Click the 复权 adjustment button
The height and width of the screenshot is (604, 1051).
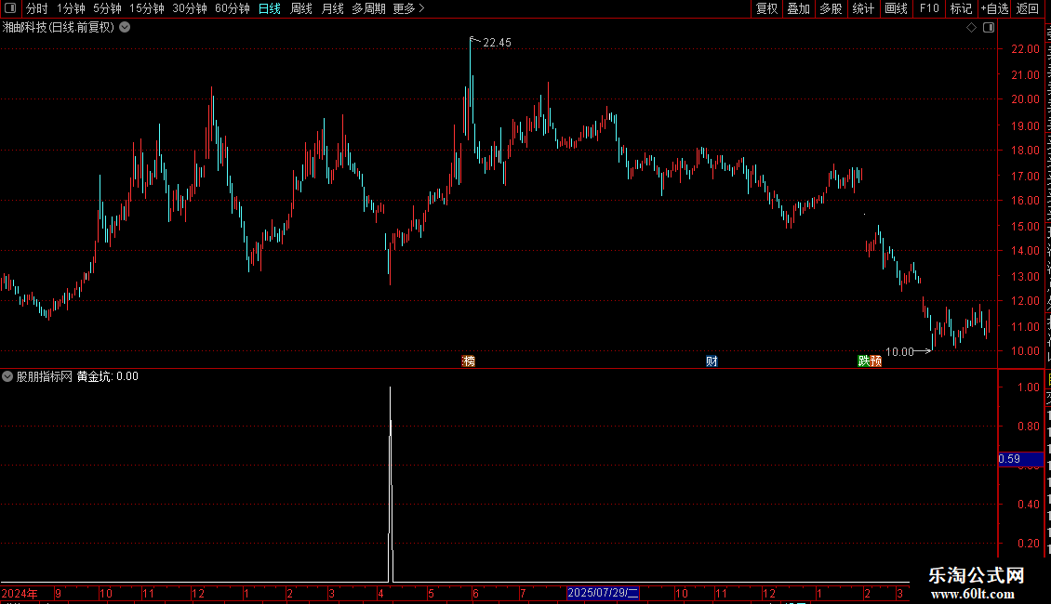pos(766,8)
